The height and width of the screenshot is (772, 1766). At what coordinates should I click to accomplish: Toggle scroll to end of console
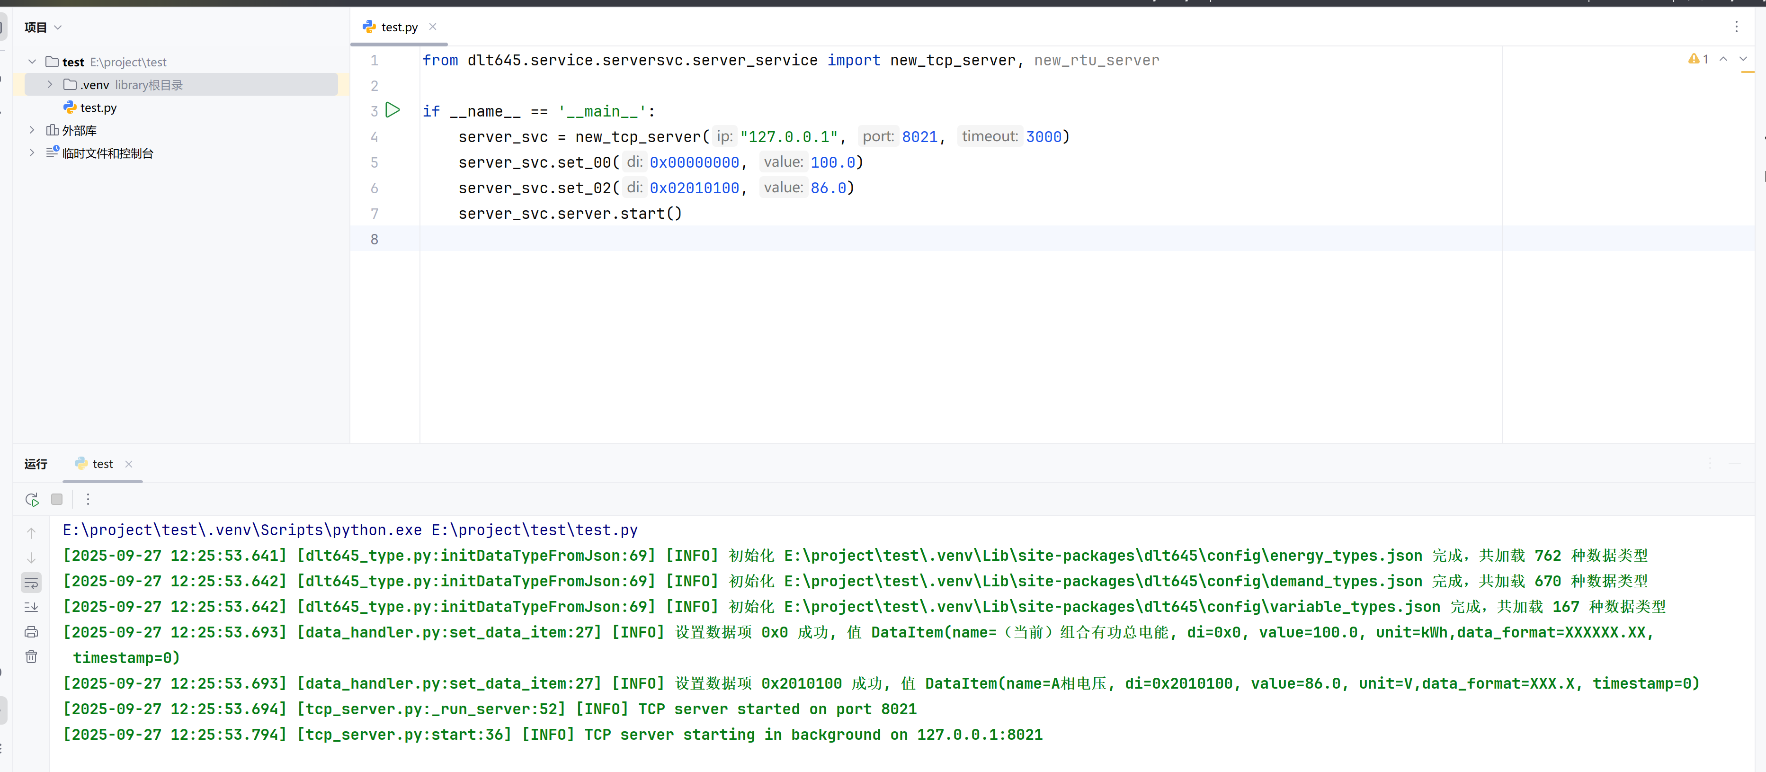pyautogui.click(x=32, y=607)
